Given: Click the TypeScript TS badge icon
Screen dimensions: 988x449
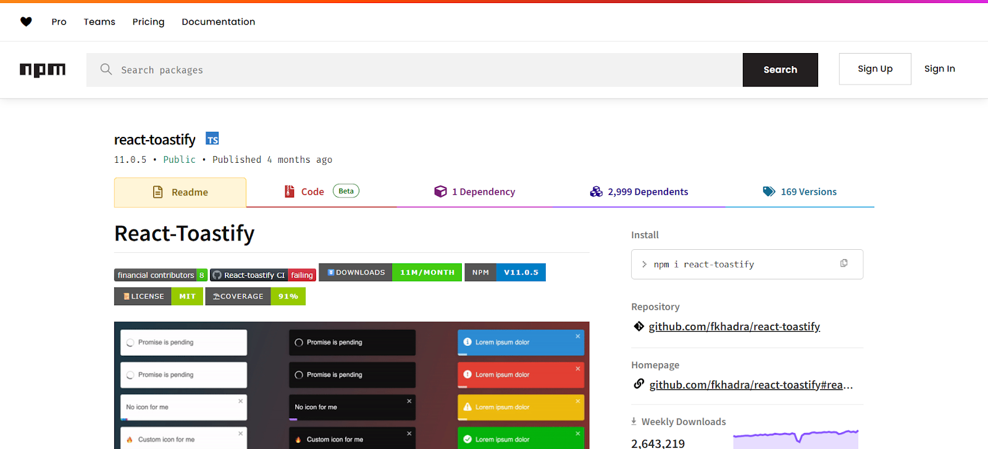Looking at the screenshot, I should [x=212, y=139].
